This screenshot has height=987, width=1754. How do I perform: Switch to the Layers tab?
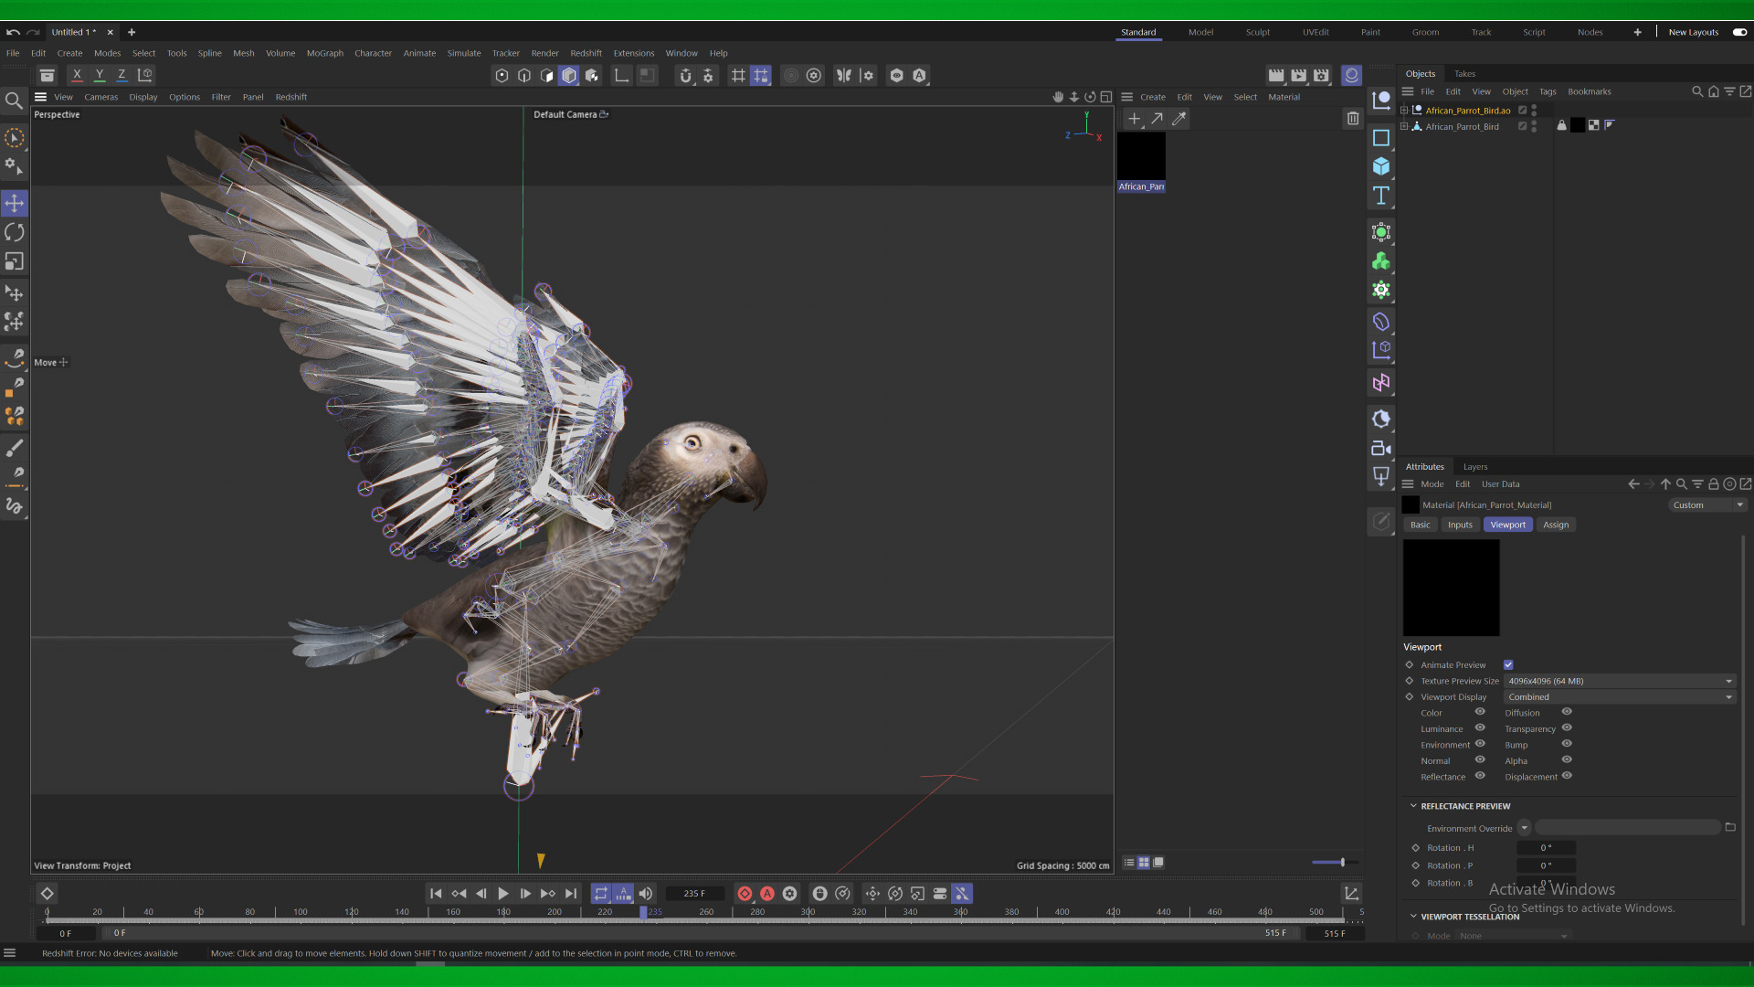tap(1474, 467)
